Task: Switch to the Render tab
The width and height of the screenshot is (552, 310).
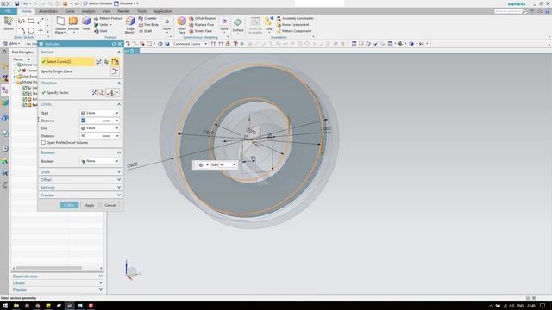Action: click(x=123, y=11)
